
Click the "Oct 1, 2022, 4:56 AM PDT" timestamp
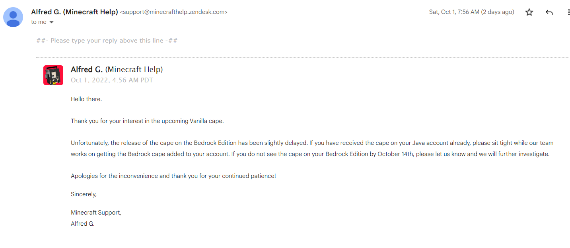tap(112, 80)
